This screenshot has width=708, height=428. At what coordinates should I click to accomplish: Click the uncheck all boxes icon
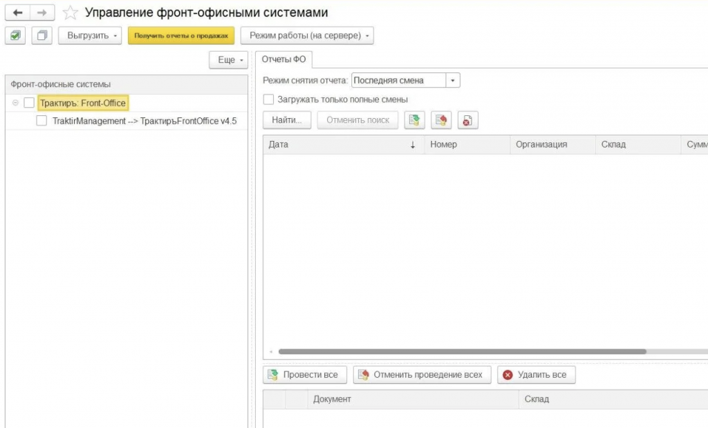tap(42, 36)
